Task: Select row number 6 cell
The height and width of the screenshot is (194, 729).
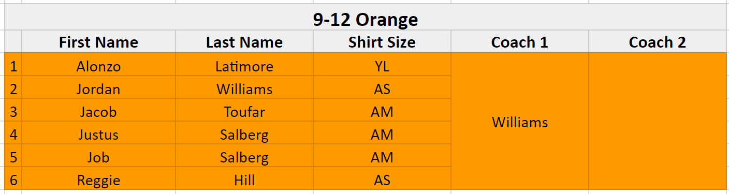Action: click(13, 180)
